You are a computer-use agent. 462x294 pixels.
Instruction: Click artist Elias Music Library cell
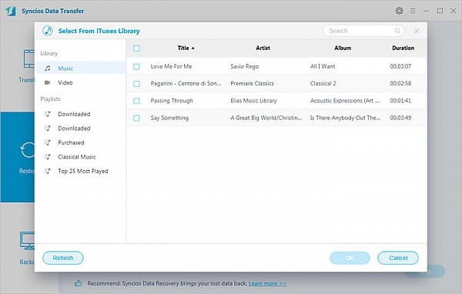coord(253,101)
